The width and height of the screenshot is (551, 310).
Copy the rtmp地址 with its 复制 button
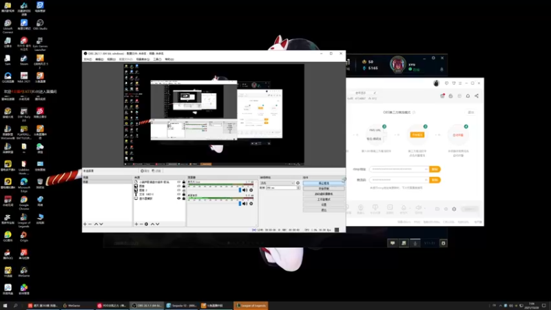435,169
